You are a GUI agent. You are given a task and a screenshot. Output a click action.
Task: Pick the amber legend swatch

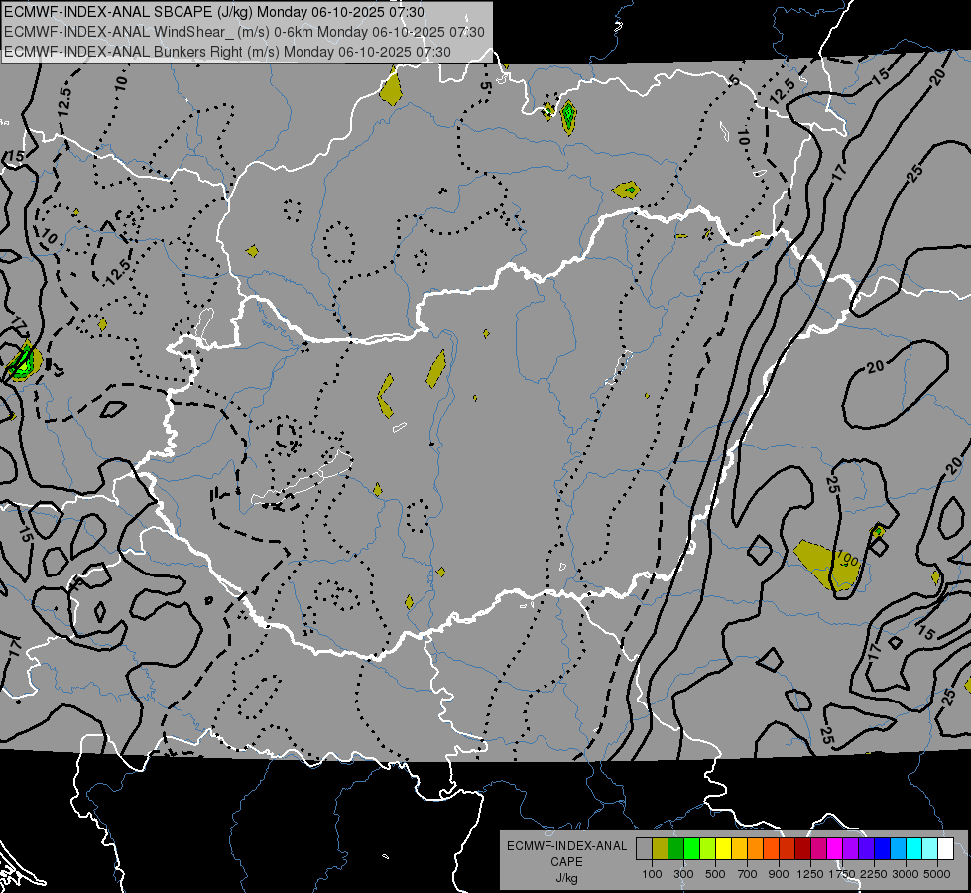[739, 849]
